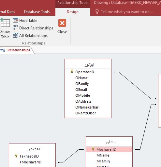The height and width of the screenshot is (167, 161).
Task: Click the Hide Table icon
Action: point(16,20)
